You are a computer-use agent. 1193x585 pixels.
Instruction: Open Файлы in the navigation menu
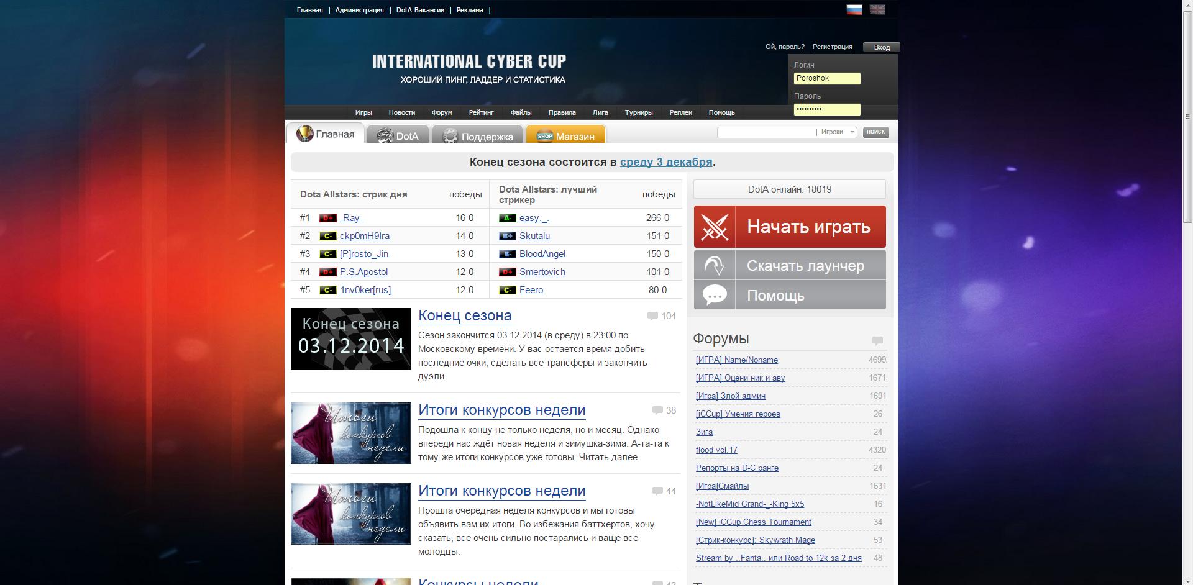pos(521,112)
